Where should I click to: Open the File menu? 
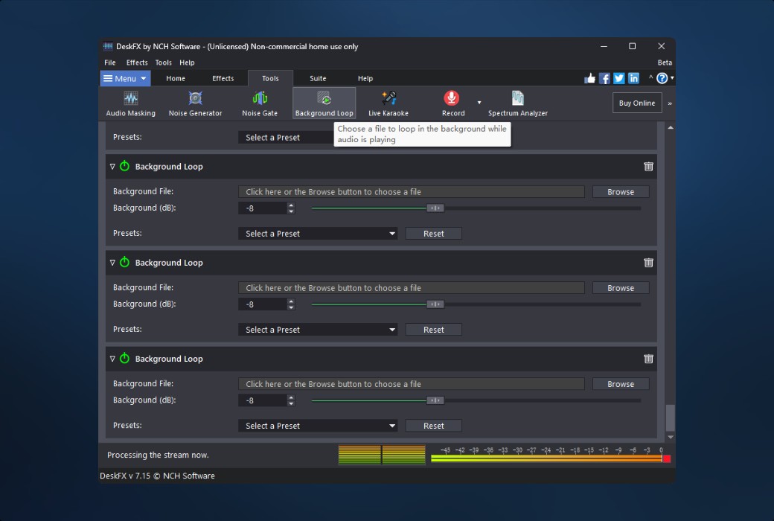click(110, 63)
